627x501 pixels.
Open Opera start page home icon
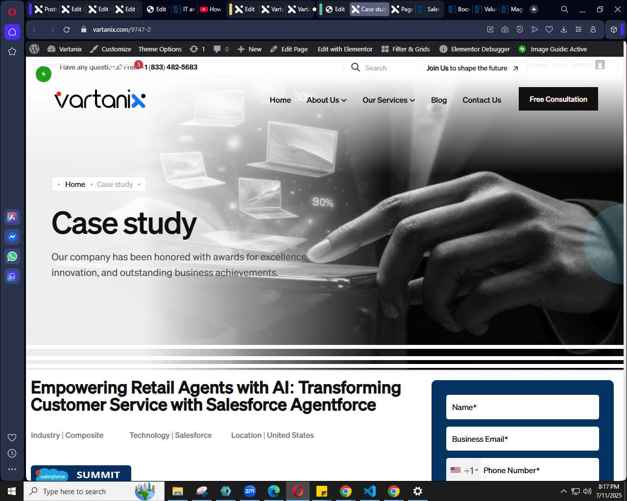pyautogui.click(x=12, y=32)
